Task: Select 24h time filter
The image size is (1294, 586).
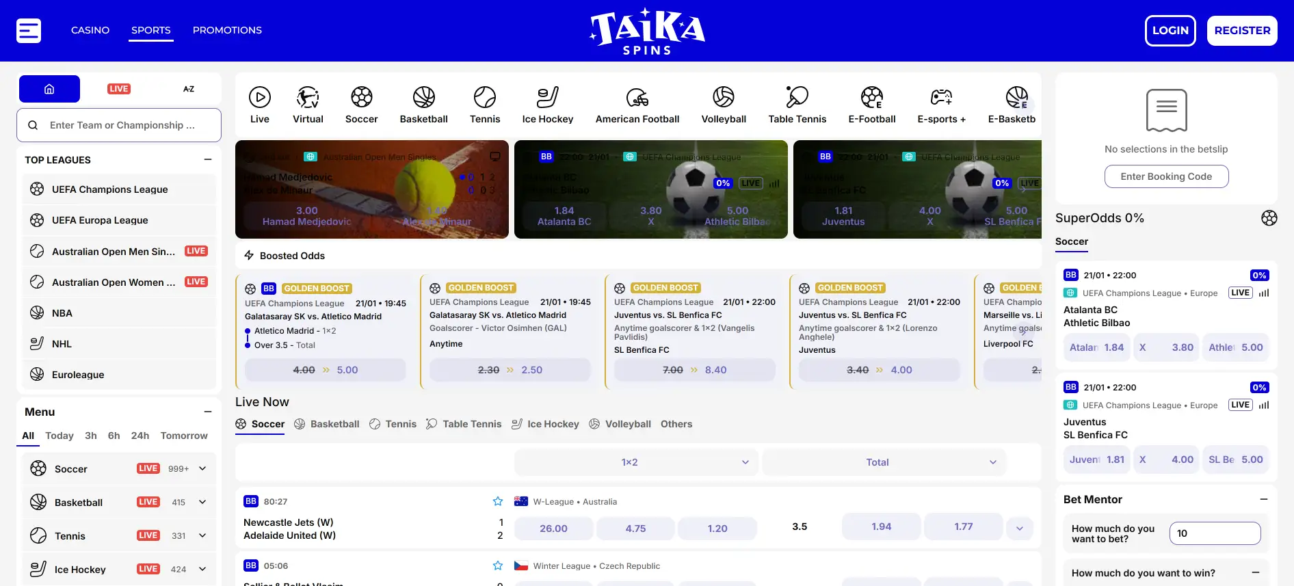Action: click(140, 436)
